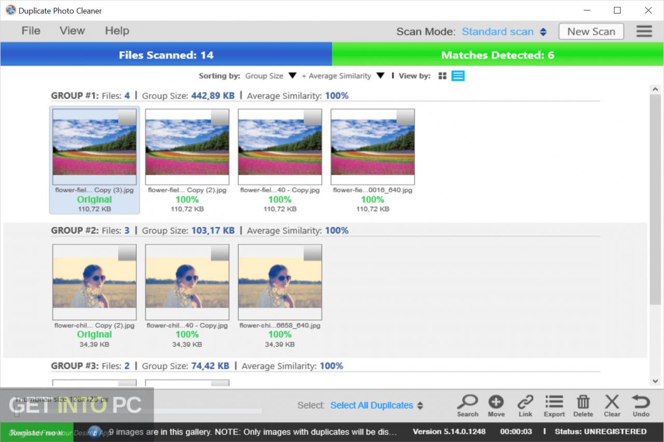Click the Group Size 103,17 KB value
Viewport: 664px width, 442px height.
tap(213, 230)
